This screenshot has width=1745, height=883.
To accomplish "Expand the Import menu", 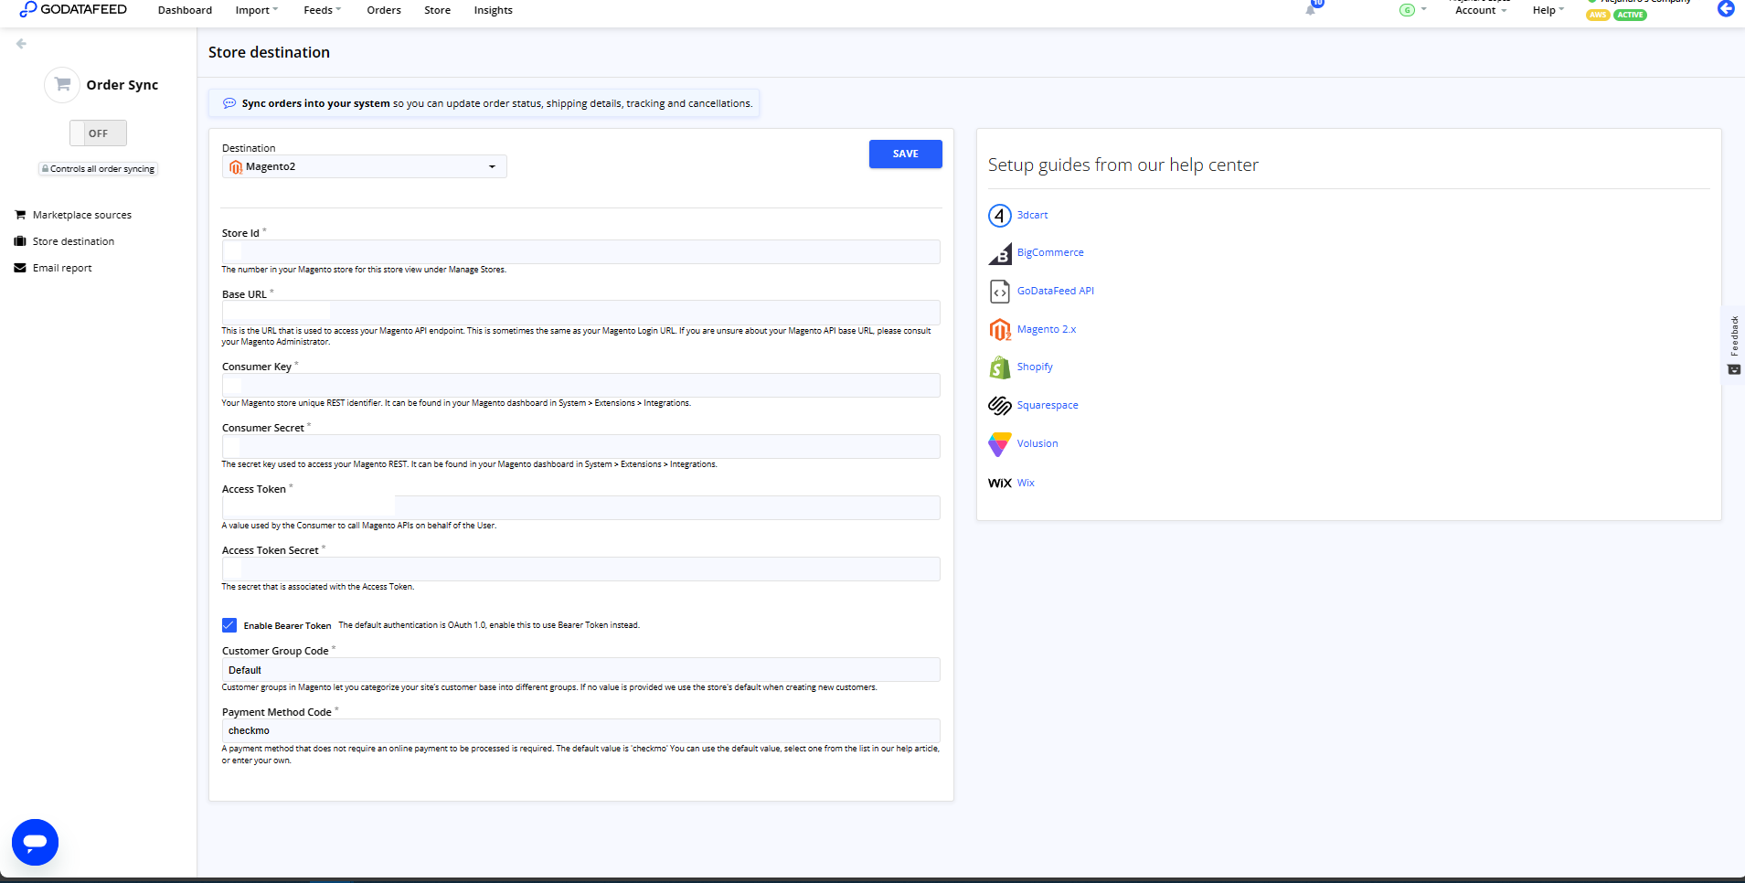I will point(256,10).
